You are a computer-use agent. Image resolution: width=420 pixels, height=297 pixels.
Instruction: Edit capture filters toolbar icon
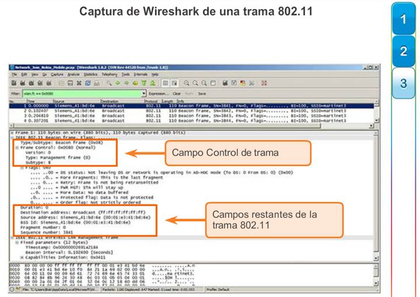pos(225,83)
